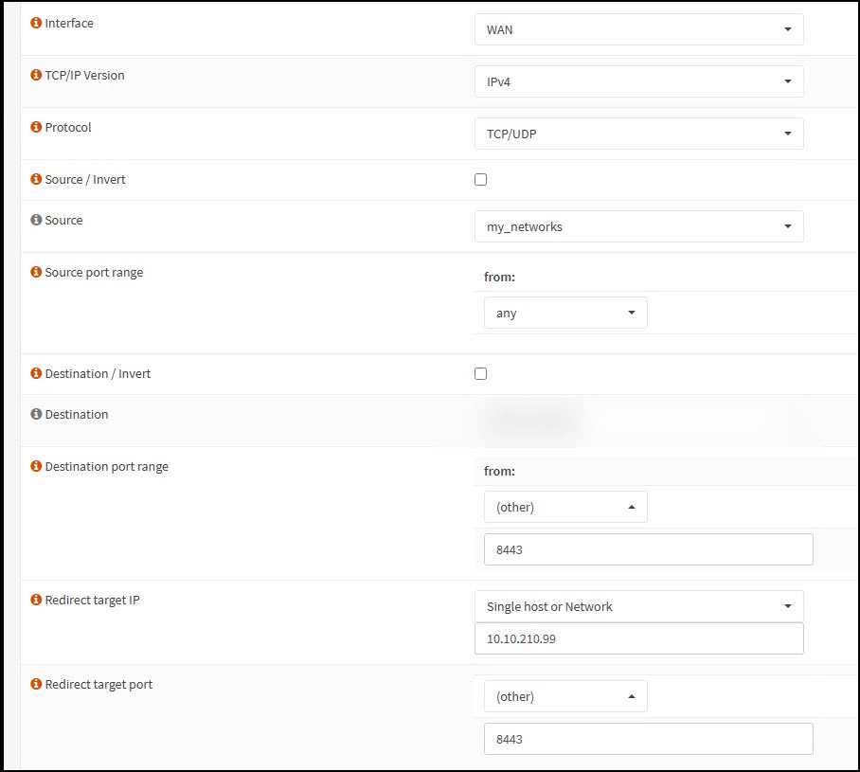Open the Interface dropdown showing WAN

pos(638,29)
